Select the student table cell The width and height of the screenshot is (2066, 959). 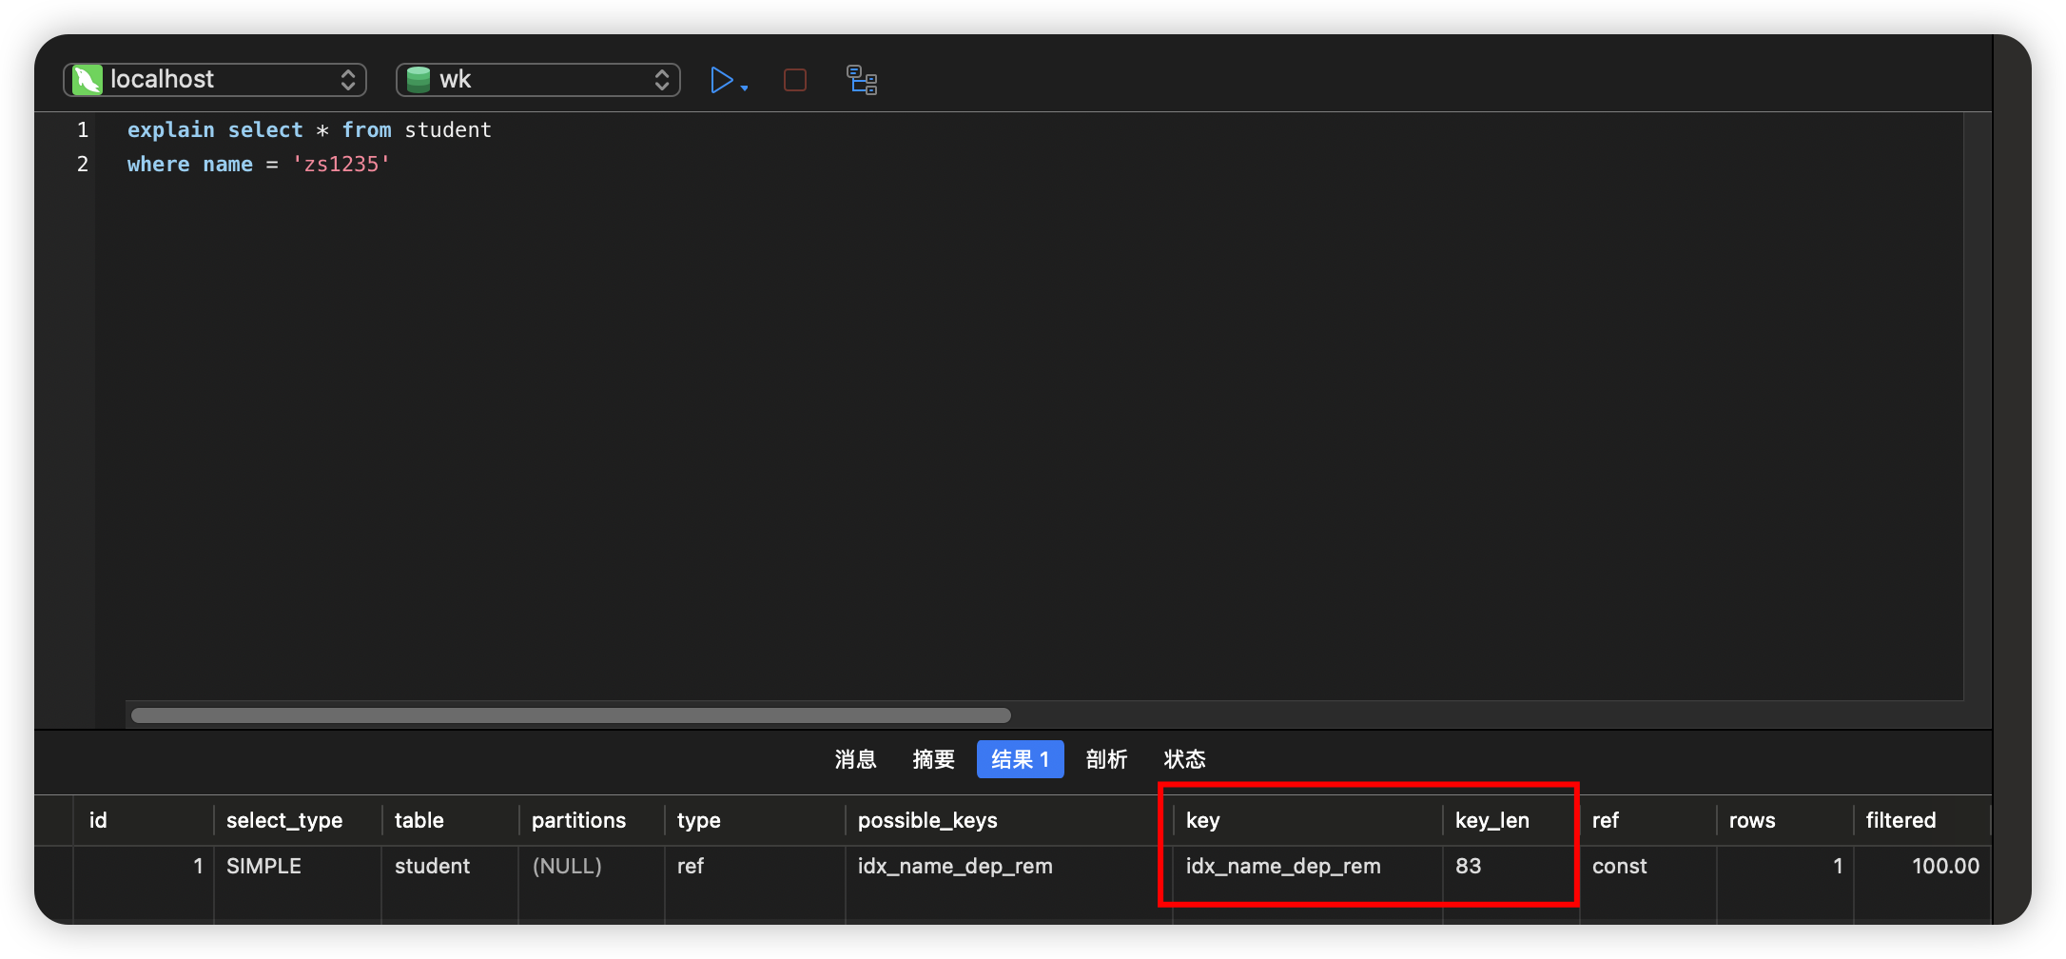click(450, 866)
